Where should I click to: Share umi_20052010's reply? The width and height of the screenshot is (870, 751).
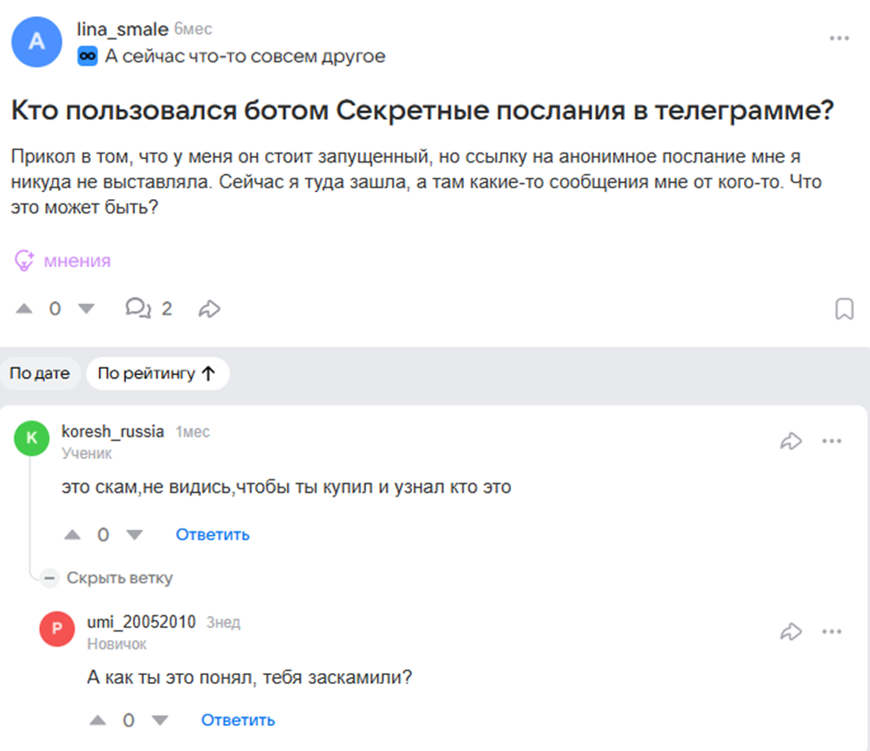pos(791,631)
